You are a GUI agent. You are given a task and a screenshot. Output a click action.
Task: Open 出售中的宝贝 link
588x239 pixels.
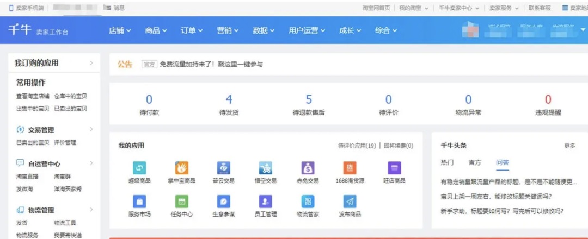pos(33,109)
